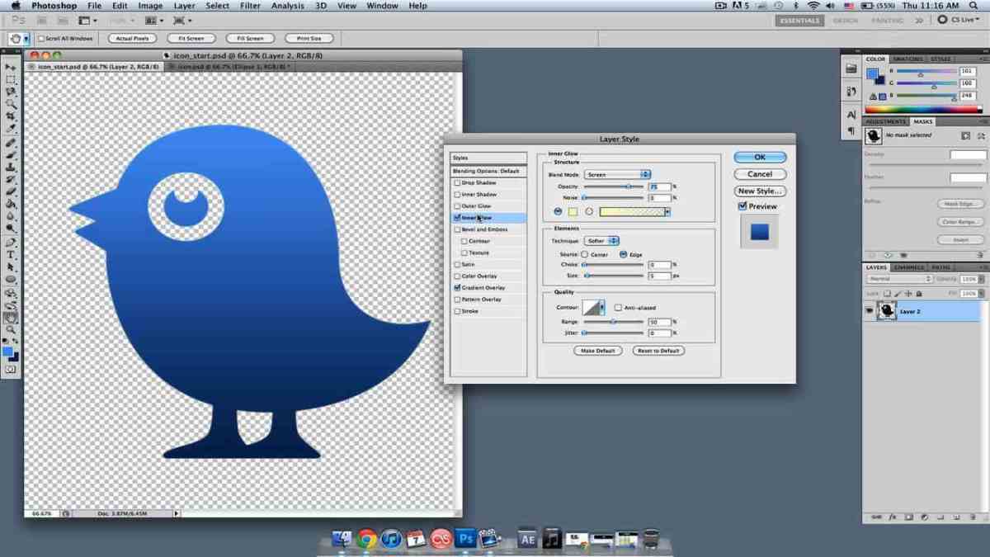Click the Range slider in Quality

[x=613, y=322]
